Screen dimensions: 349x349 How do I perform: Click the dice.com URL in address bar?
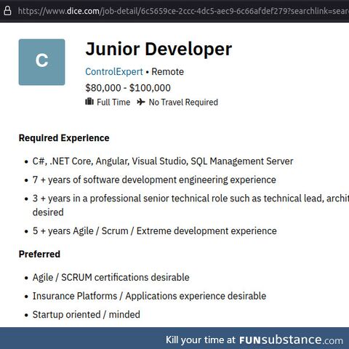183,11
